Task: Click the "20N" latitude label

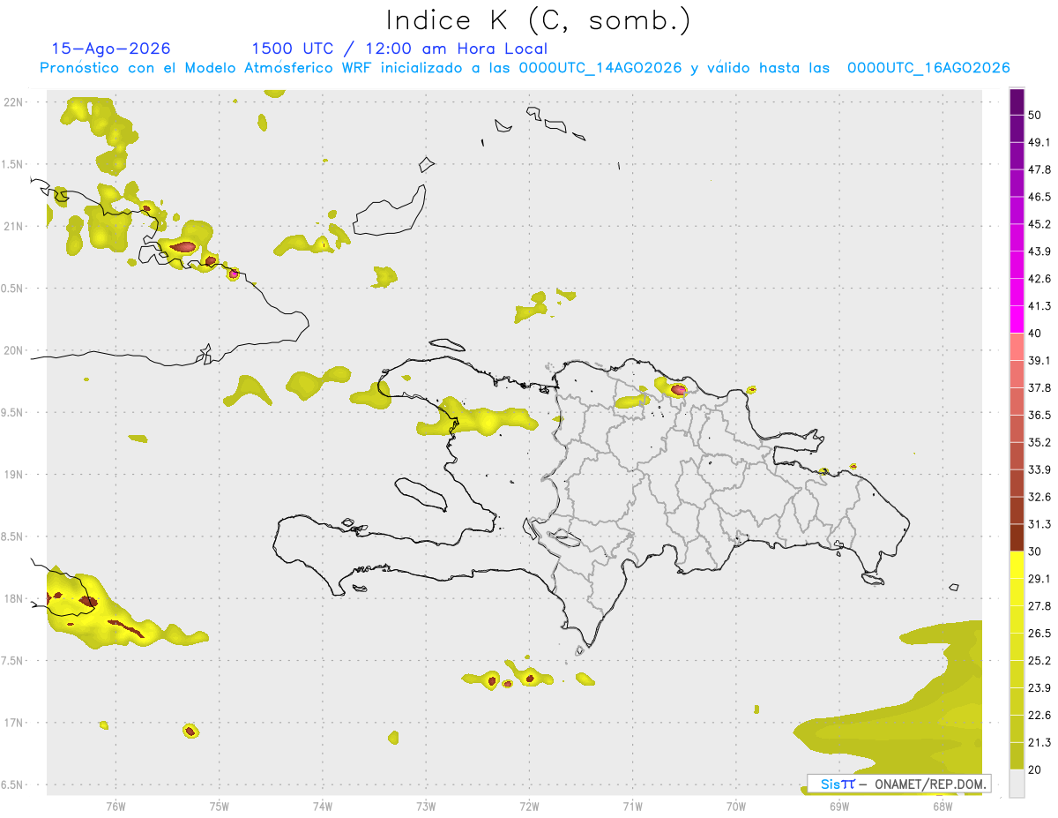Action: (13, 350)
